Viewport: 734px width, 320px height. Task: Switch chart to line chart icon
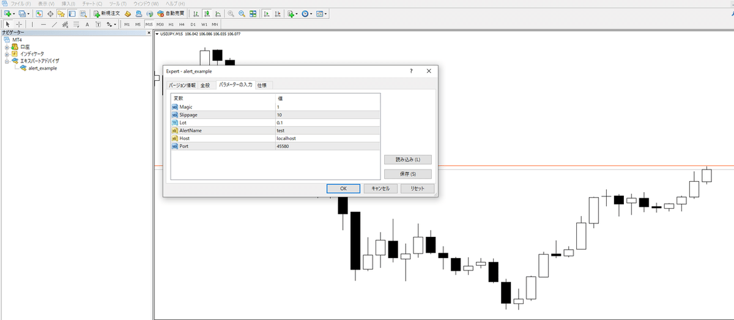218,13
